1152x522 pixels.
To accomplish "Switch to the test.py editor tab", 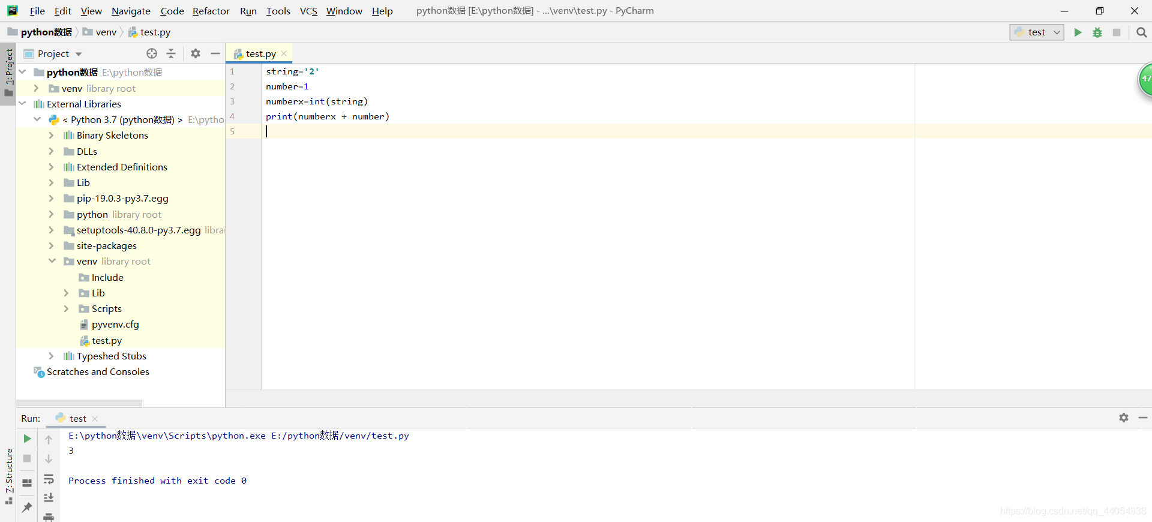I will click(x=260, y=53).
